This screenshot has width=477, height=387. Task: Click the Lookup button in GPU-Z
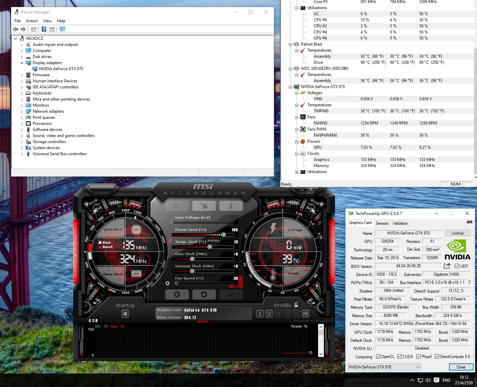coord(457,233)
